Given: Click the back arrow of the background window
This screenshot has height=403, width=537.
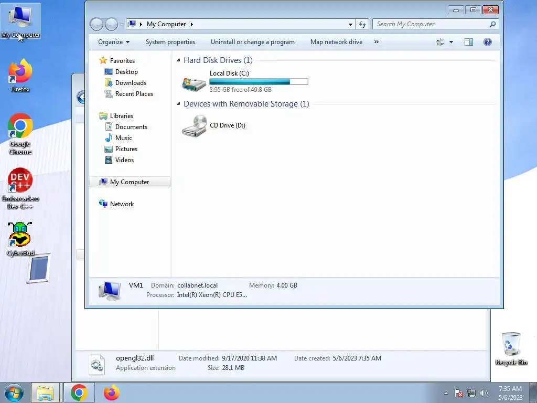Looking at the screenshot, I should point(81,97).
